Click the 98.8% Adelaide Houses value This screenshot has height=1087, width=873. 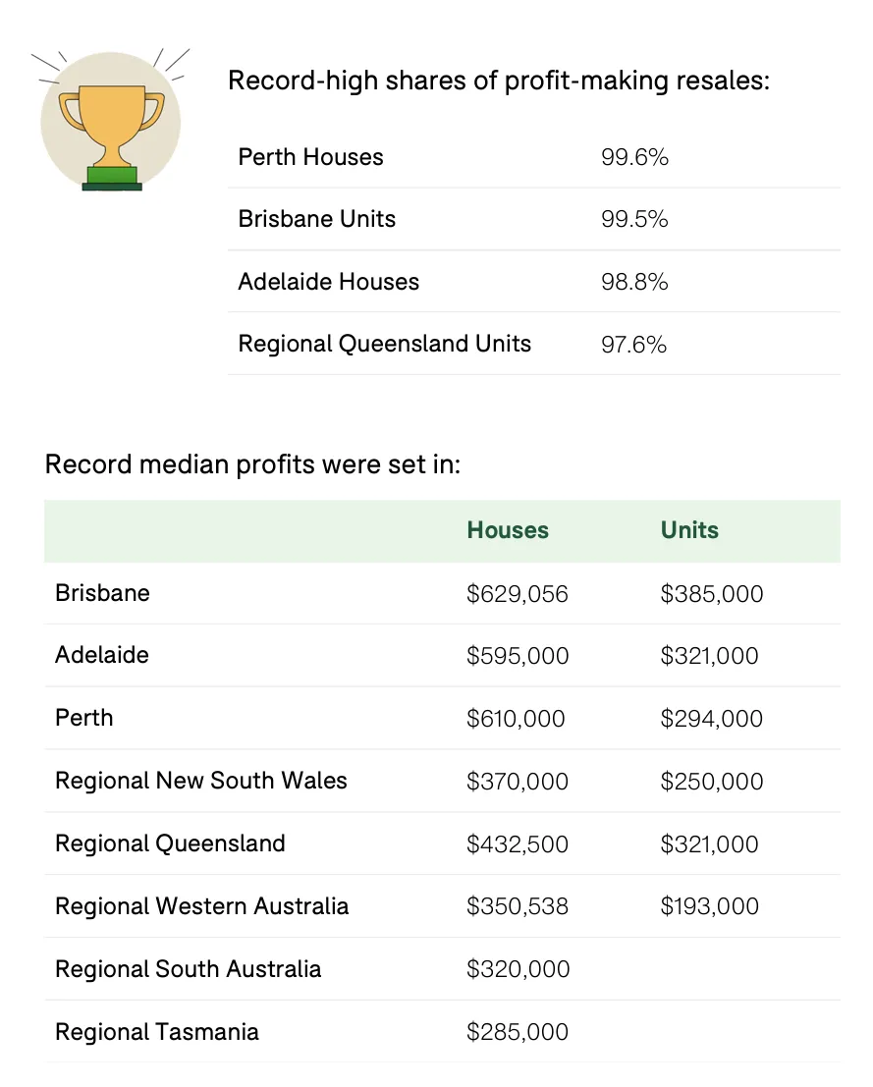coord(634,282)
